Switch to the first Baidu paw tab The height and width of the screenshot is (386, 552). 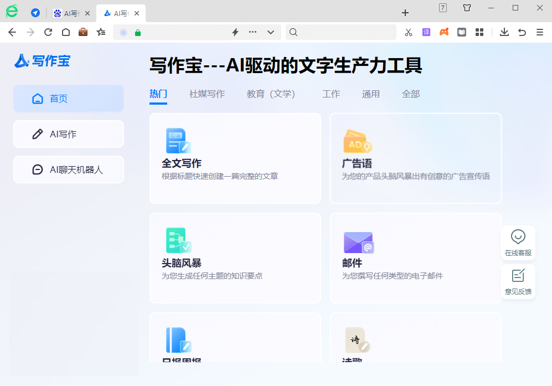66,13
